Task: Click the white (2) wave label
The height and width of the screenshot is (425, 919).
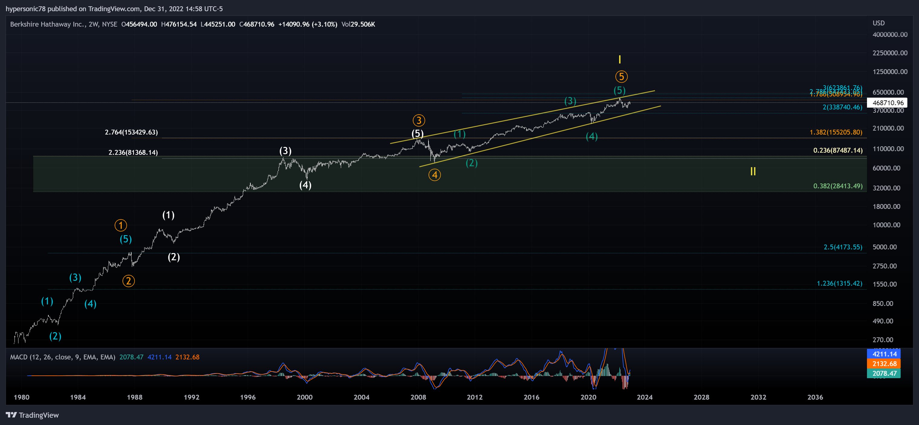Action: coord(174,257)
